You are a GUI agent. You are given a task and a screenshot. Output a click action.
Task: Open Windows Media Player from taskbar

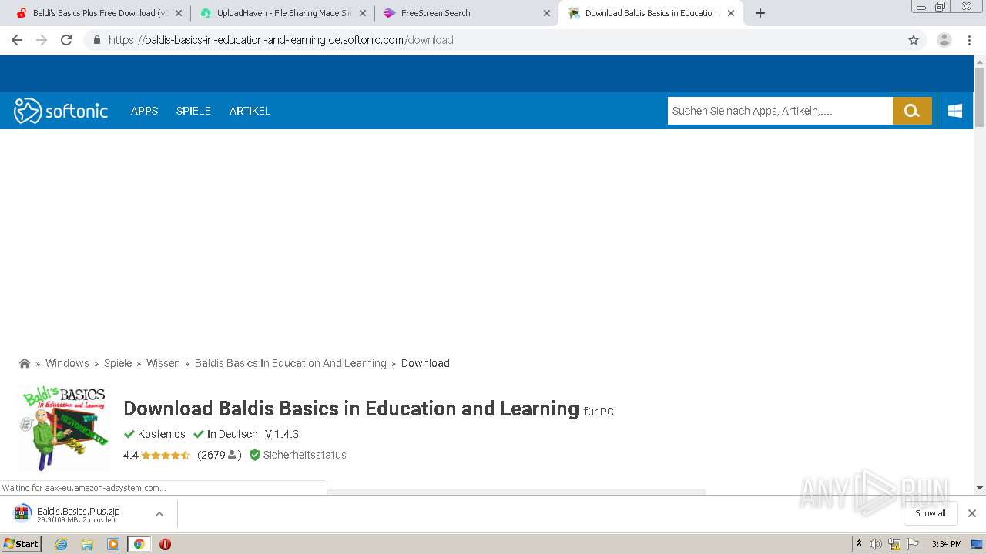[x=113, y=544]
